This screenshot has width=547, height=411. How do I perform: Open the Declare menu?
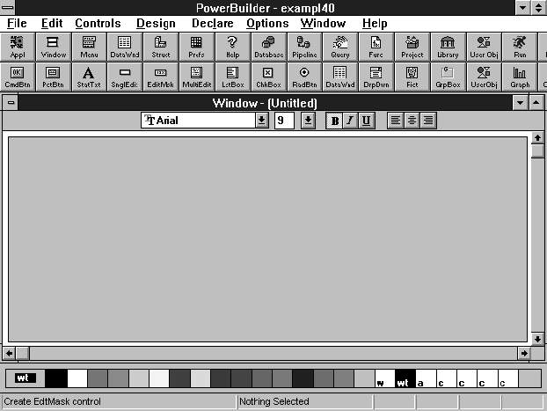click(211, 23)
